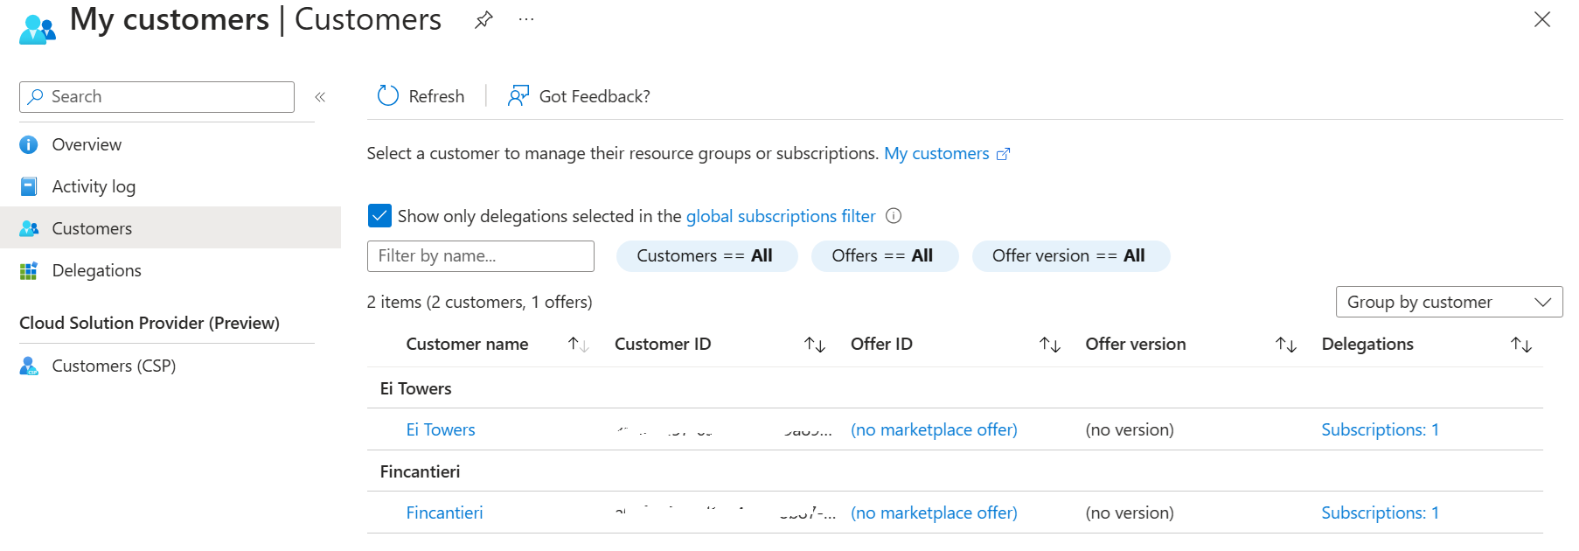Sort by Customer ID column

(815, 345)
